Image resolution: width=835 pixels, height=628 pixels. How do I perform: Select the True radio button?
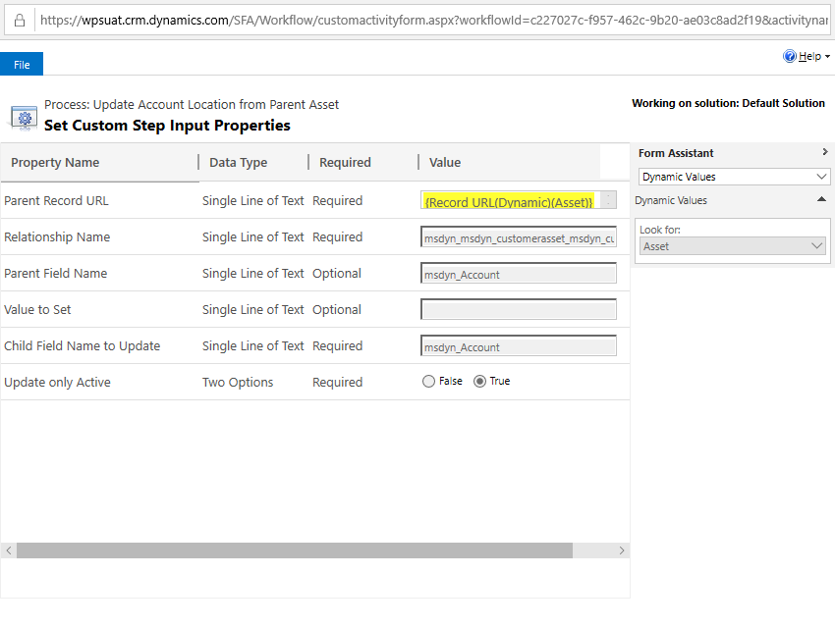click(x=479, y=382)
